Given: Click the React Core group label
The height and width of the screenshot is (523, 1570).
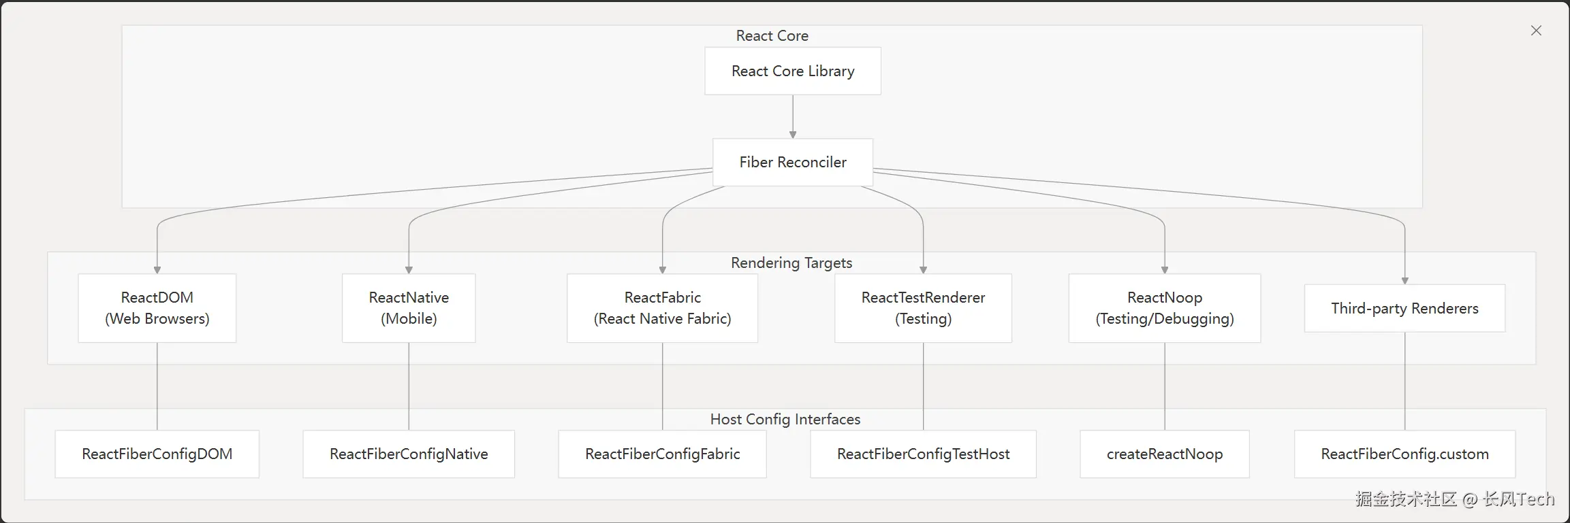Looking at the screenshot, I should (772, 36).
